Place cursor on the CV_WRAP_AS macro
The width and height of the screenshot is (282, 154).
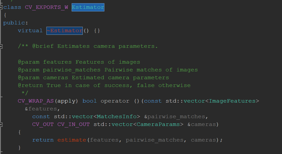pos(36,101)
